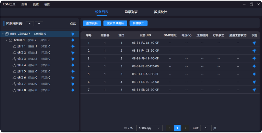
Task: Toggle identify light for device 08-81-E8-8C-B2-00
Action: click(x=254, y=82)
